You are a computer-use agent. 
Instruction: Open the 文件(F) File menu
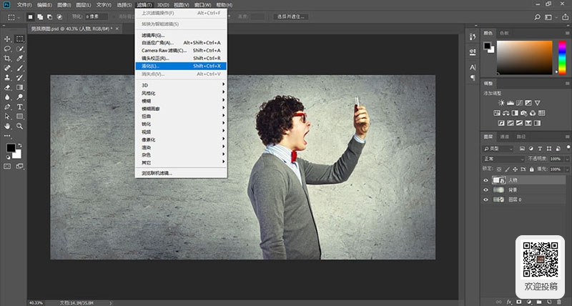click(24, 5)
